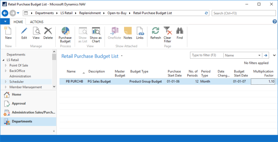Click the 01-01-07 budget start date
Image resolution: width=278 pixels, height=142 pixels.
pos(239,82)
